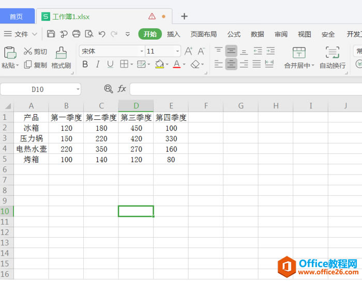Image resolution: width=362 pixels, height=281 pixels.
Task: Click the Save icon in quick toolbar
Action: pos(51,34)
